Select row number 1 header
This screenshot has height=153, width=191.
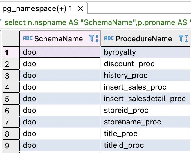(x=11, y=52)
